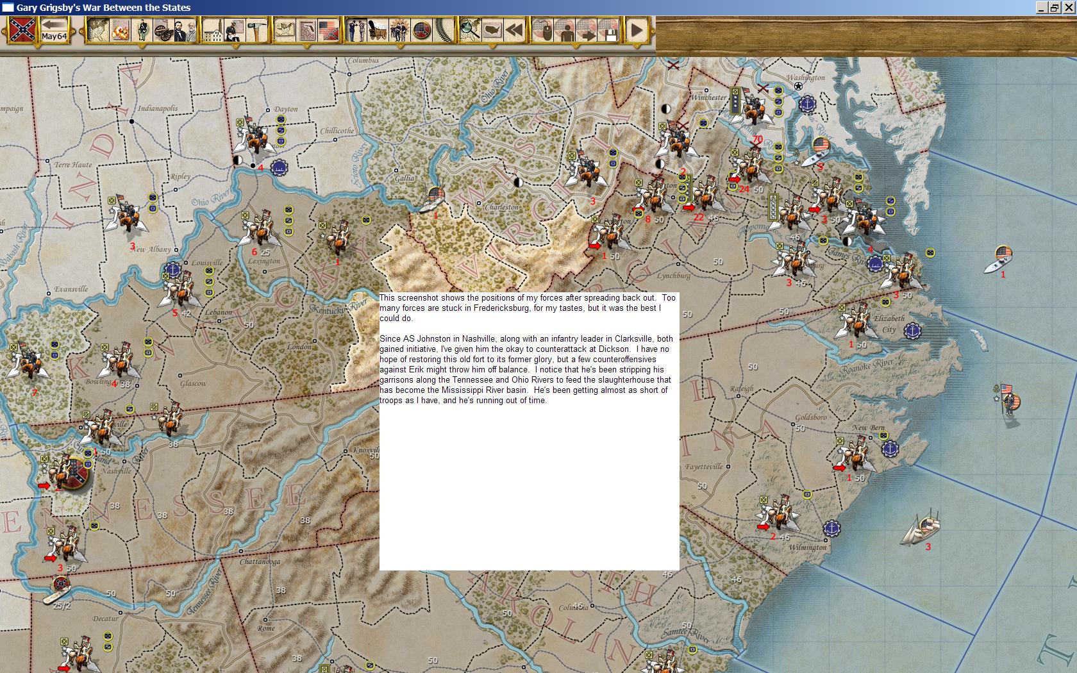Select the sailing ship fleet off Wilmington
1077x673 pixels.
pyautogui.click(x=921, y=528)
